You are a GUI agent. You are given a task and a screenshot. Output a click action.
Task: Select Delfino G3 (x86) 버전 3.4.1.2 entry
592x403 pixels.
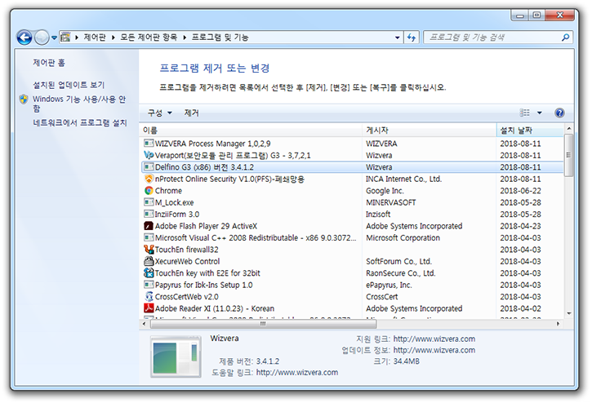pos(204,167)
